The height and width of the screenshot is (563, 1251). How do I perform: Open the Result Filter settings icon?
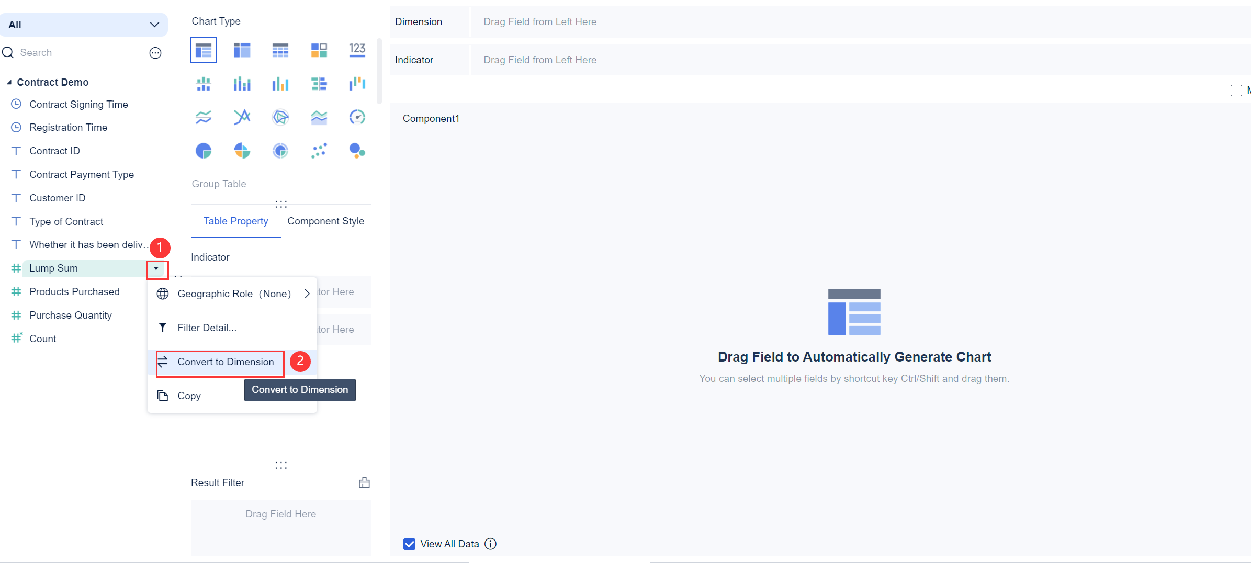pyautogui.click(x=364, y=482)
